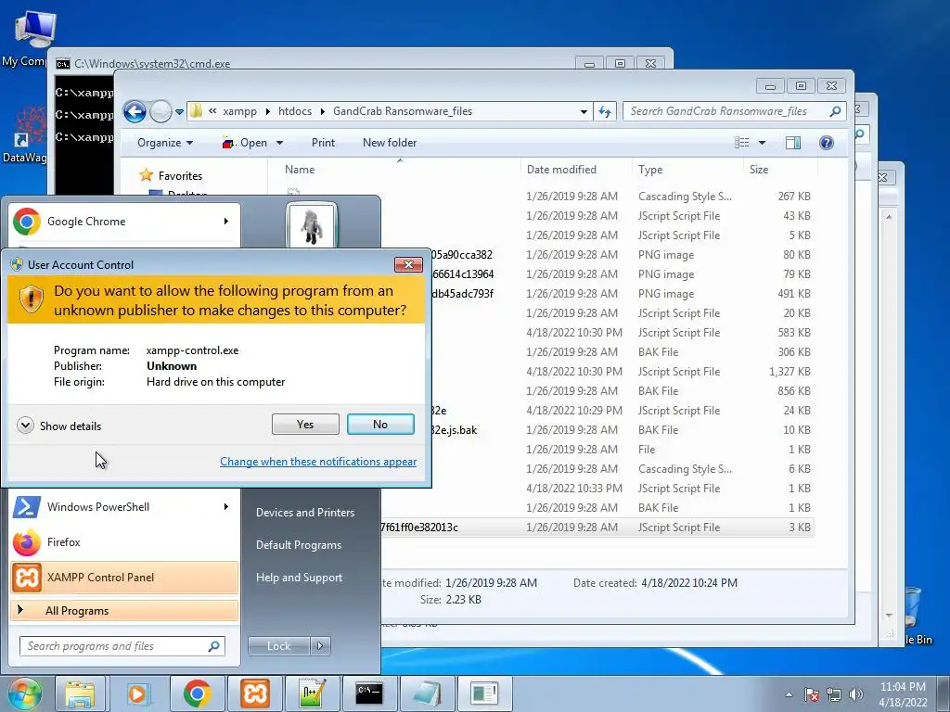Screen dimensions: 950x712
Task: Expand Windows PowerShell jump list arrow
Action: point(226,507)
